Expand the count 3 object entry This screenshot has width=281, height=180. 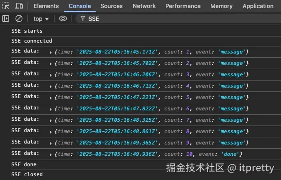tap(51, 75)
